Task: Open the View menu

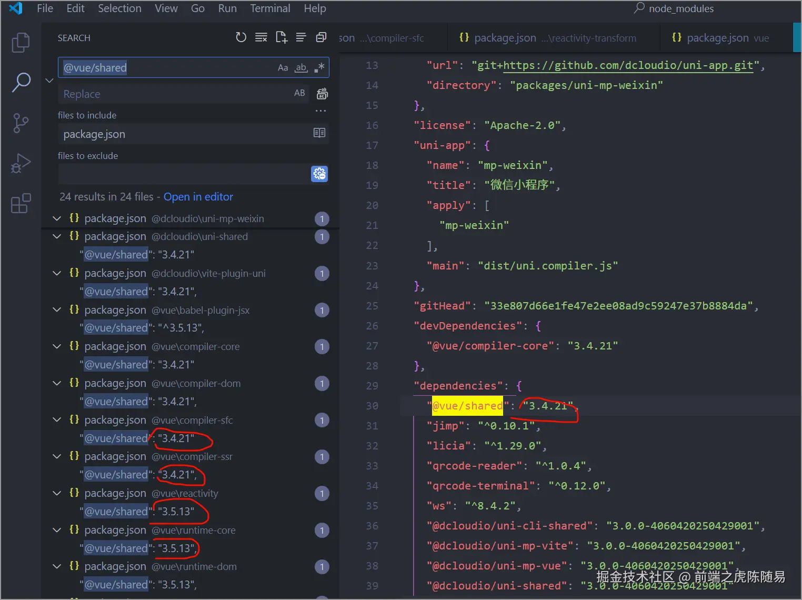Action: [x=166, y=8]
